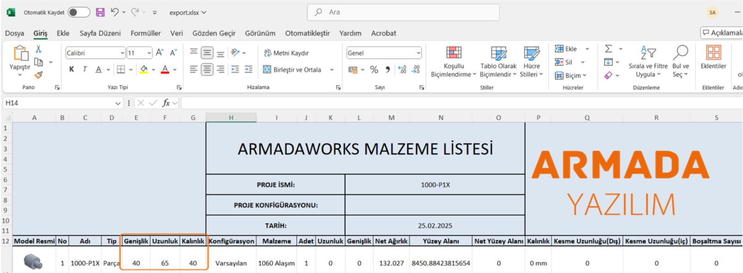Apply percent style with the % icon

click(x=374, y=70)
